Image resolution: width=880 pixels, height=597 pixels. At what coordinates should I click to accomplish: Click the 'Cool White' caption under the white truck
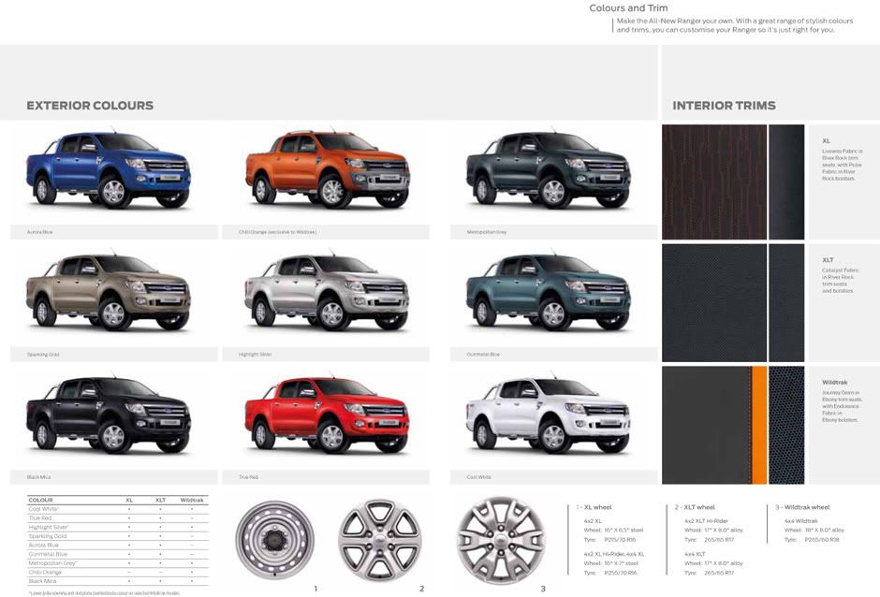[x=478, y=477]
